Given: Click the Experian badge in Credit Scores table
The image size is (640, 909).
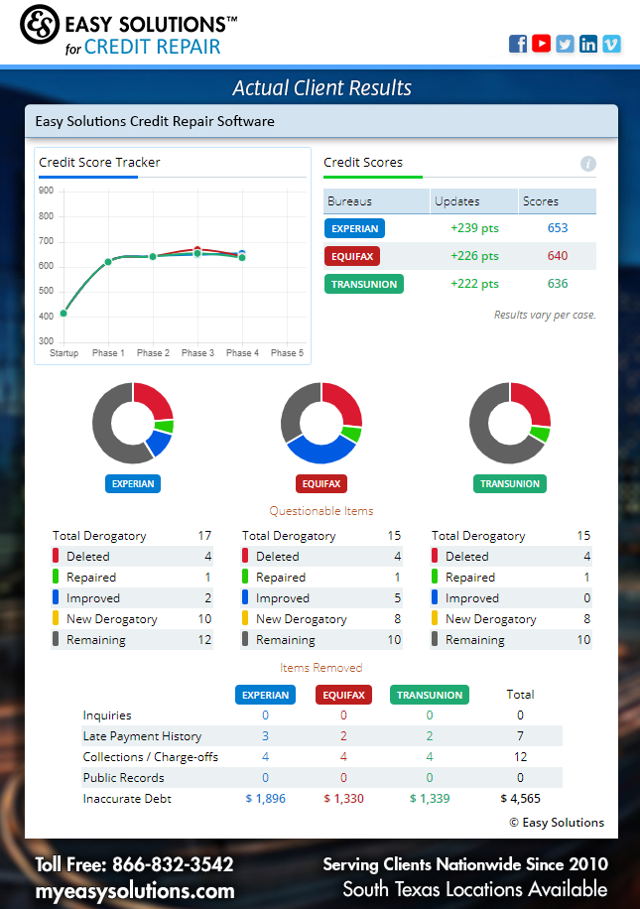Looking at the screenshot, I should click(x=354, y=228).
